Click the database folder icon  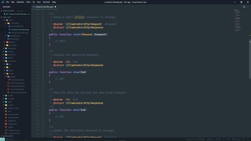[x=6, y=55]
